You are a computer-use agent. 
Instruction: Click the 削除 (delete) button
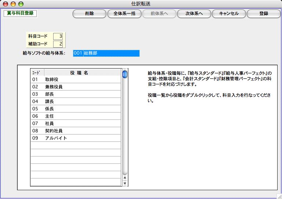(x=89, y=14)
